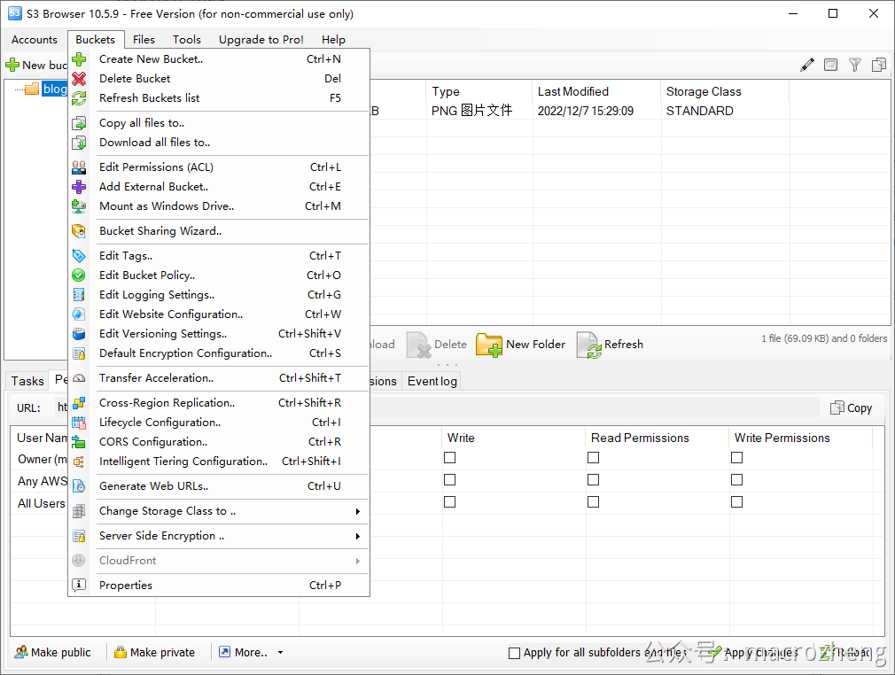Screen dimensions: 895x675
Task: Click the CORS Configuration icon
Action: (79, 442)
